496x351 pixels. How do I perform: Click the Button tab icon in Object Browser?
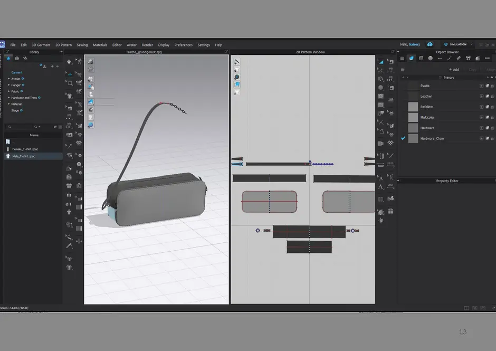pos(430,58)
